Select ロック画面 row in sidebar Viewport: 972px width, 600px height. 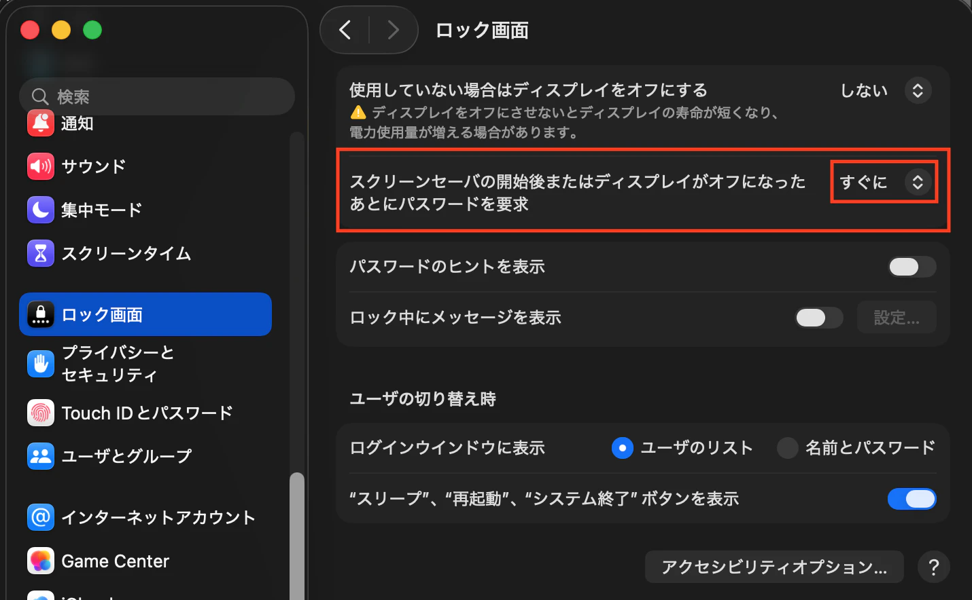pos(145,314)
